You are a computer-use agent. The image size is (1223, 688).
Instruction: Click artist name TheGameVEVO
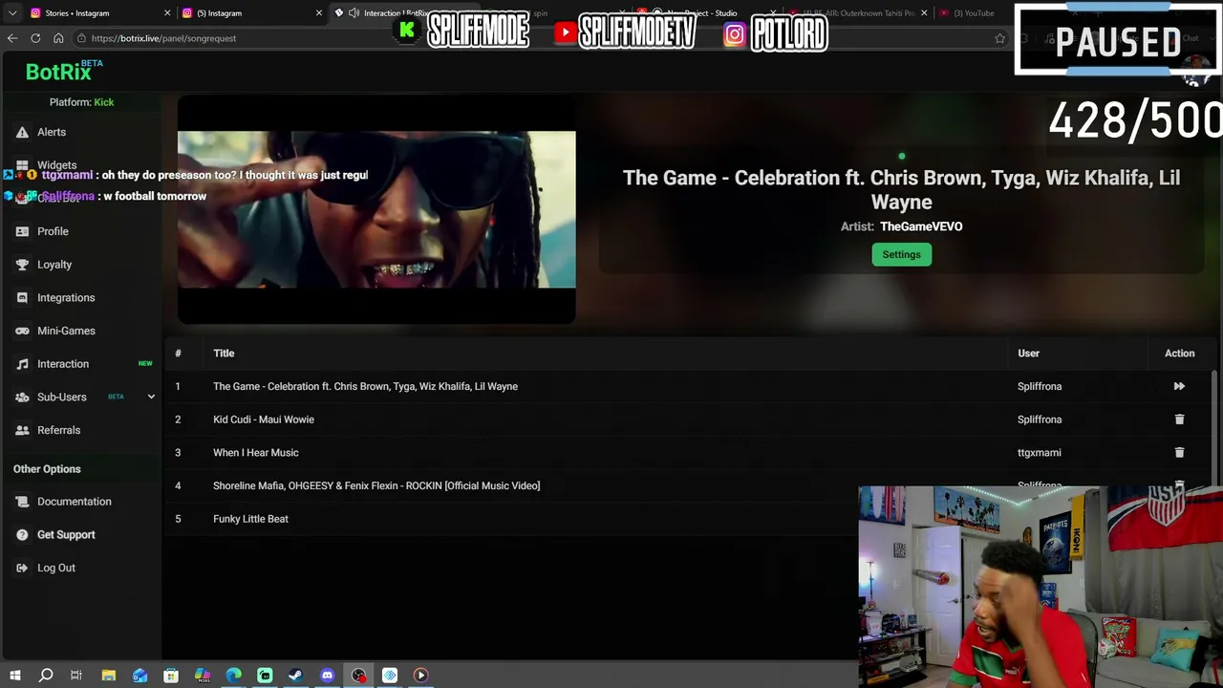[921, 226]
